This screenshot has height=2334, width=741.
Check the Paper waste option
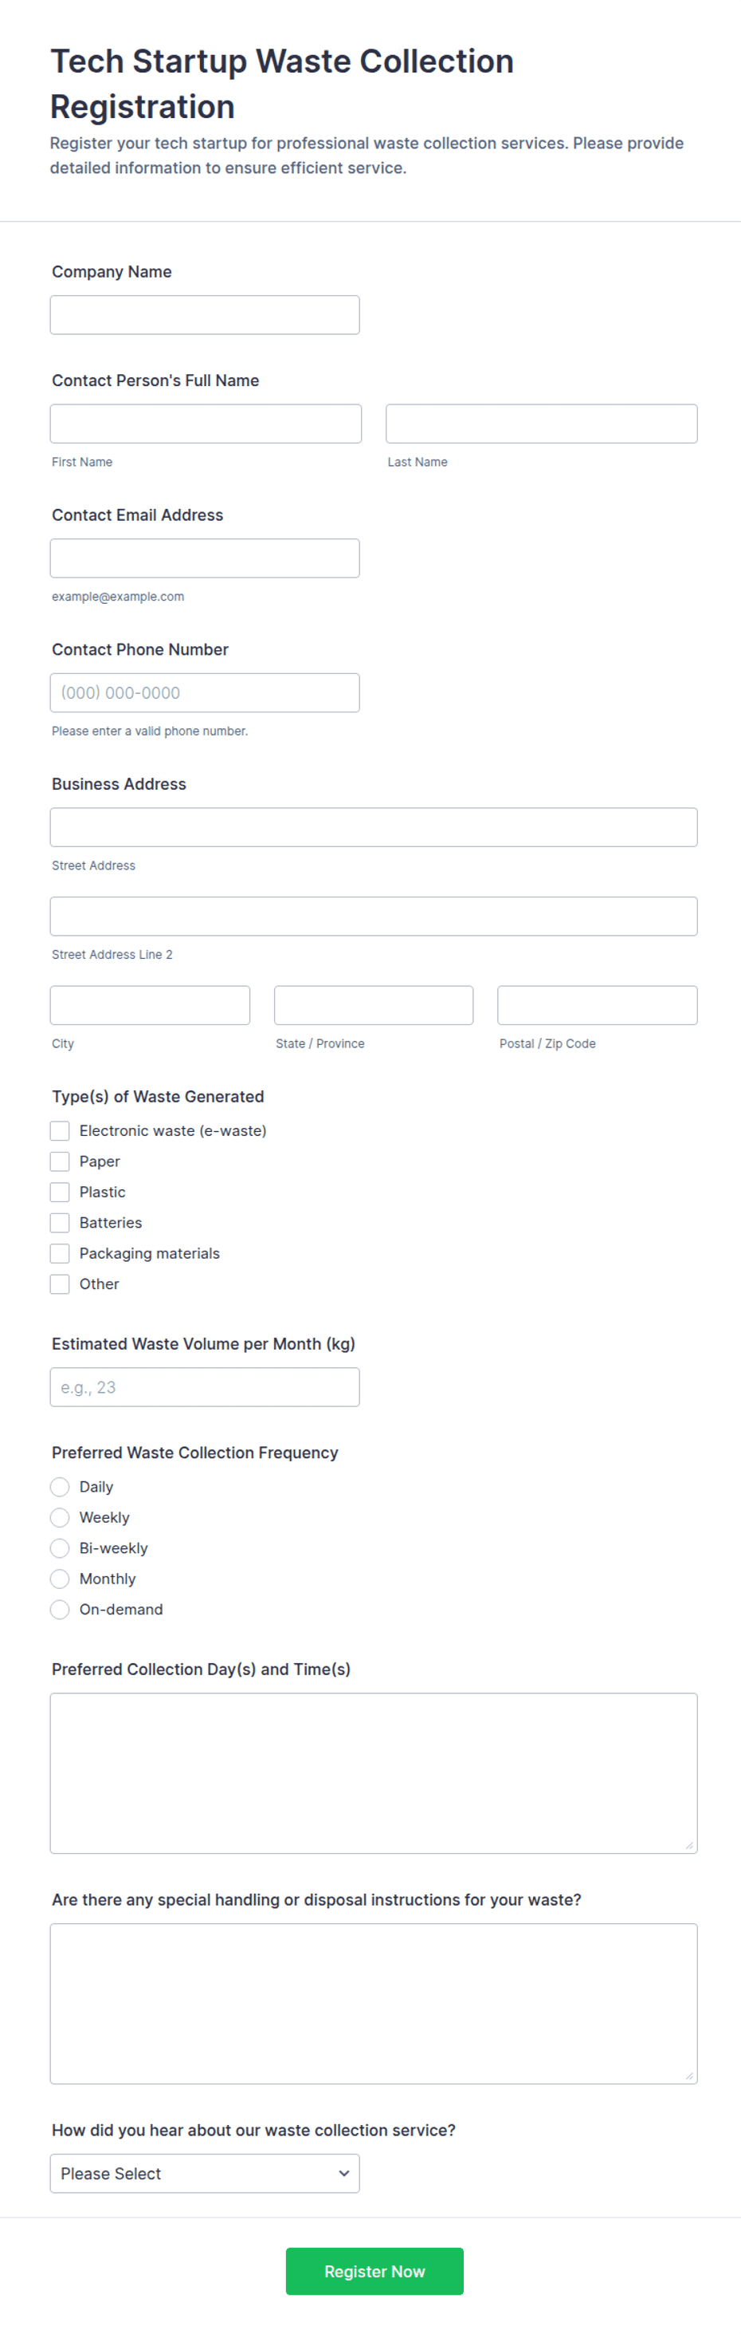[x=60, y=1161]
